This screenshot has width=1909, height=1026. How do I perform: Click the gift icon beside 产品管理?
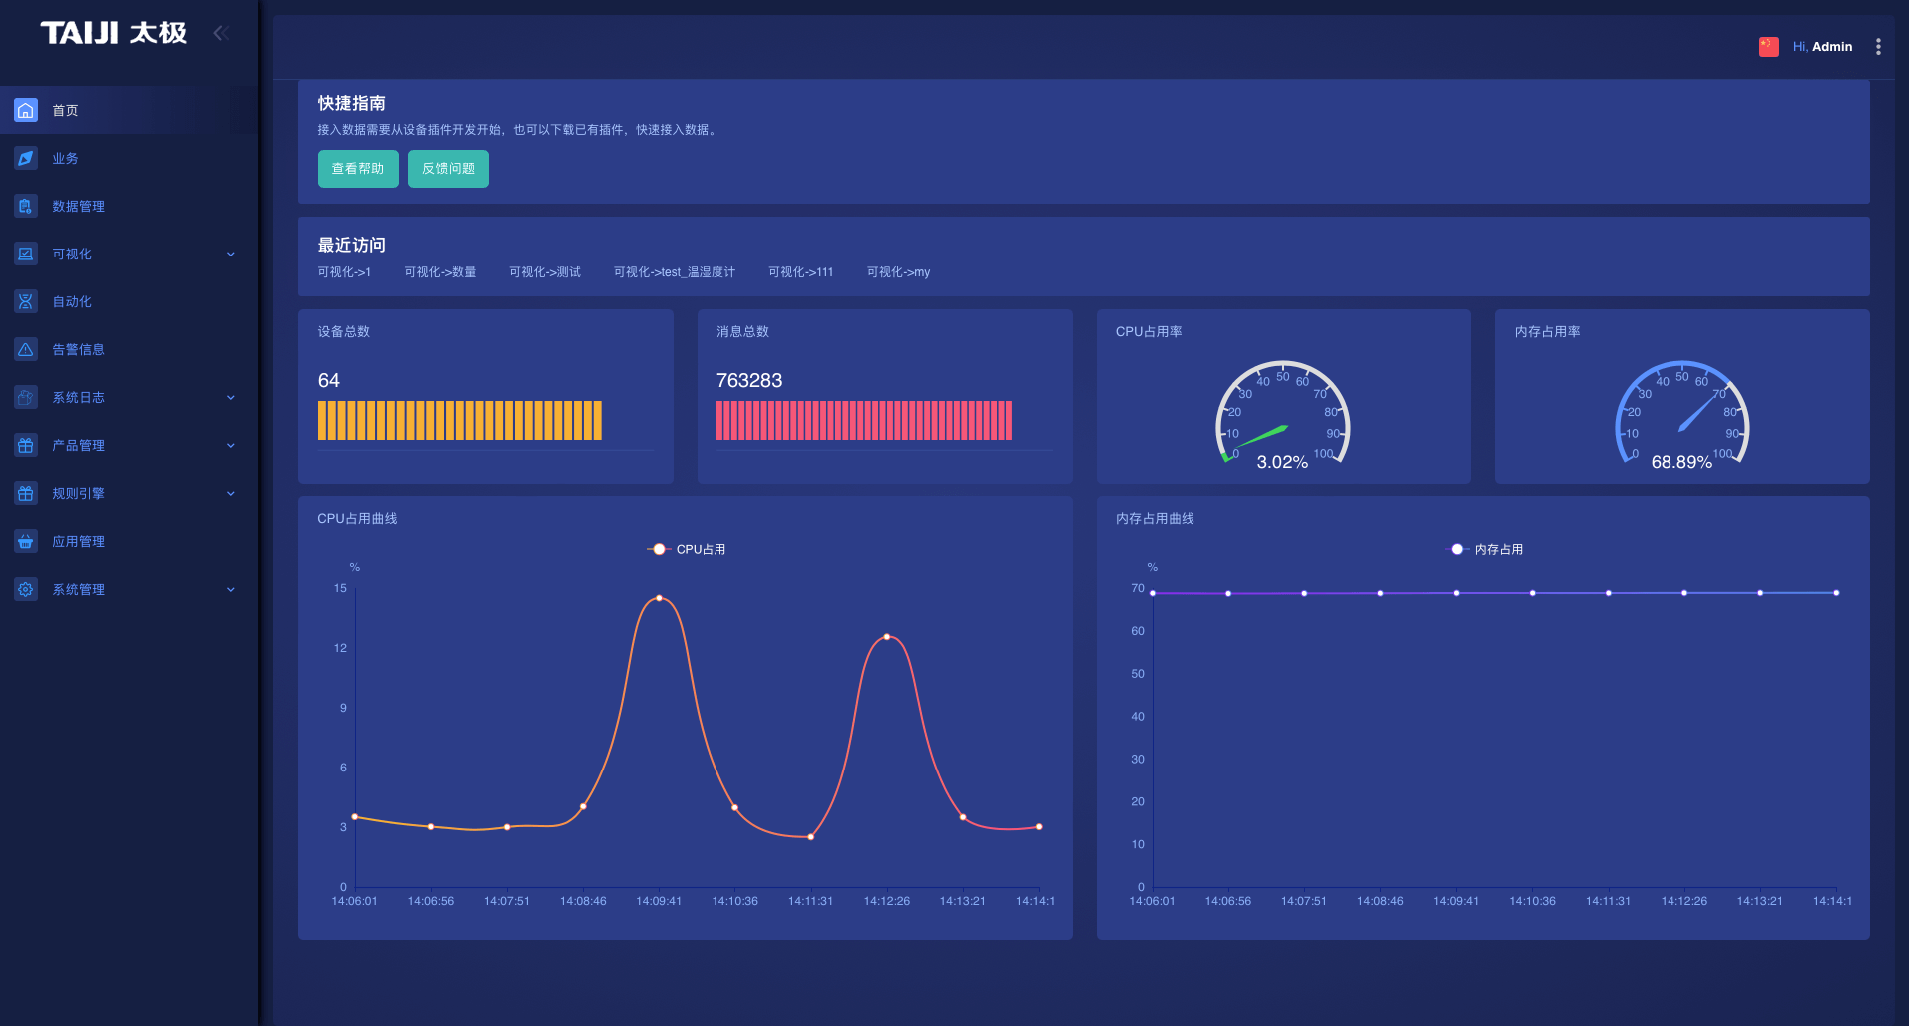[26, 445]
